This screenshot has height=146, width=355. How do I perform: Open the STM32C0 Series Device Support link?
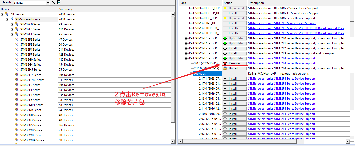[282, 23]
